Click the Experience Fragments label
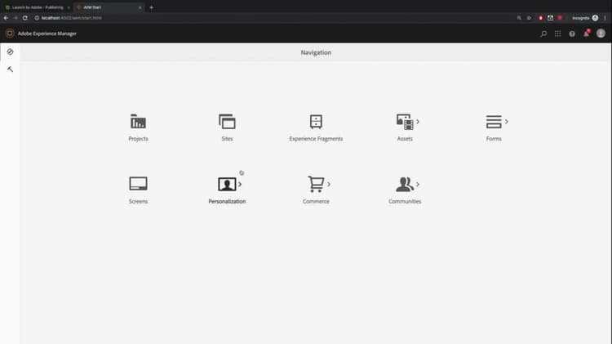612x344 pixels. click(316, 139)
